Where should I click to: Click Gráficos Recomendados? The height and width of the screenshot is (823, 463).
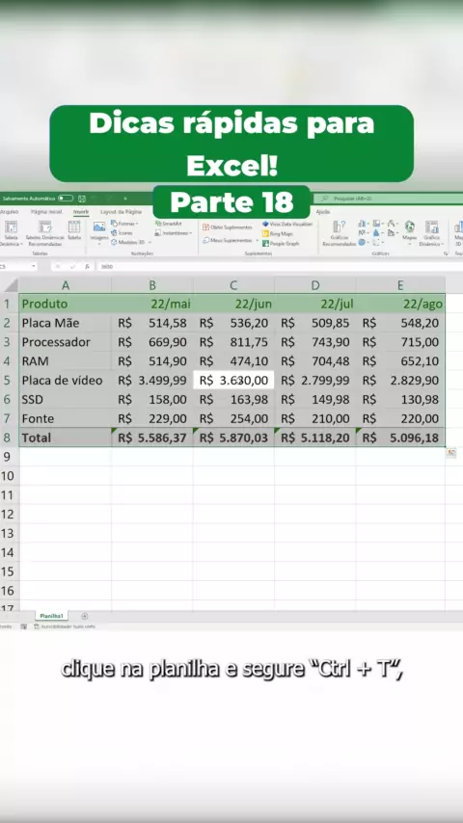click(340, 233)
